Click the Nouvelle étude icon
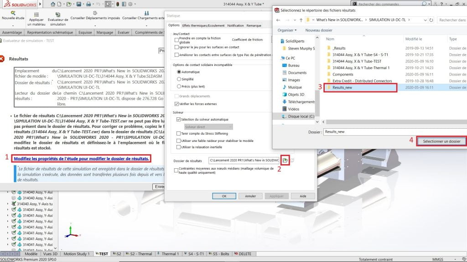Image resolution: width=467 pixels, height=262 pixels. [x=13, y=13]
